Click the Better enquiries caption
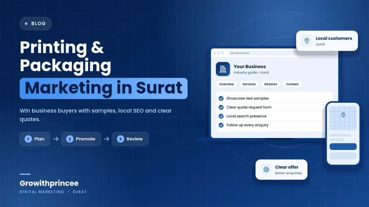The width and height of the screenshot is (369, 207). (288, 173)
